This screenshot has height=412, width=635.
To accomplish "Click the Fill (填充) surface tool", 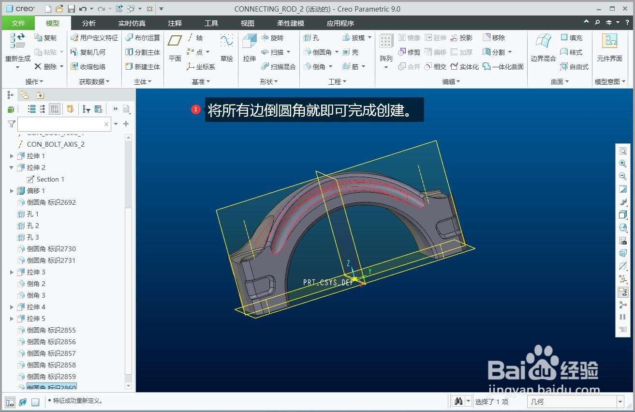I will (571, 38).
